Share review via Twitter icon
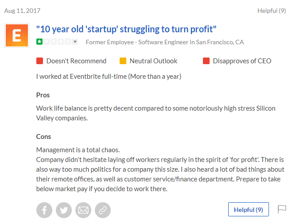 pos(64,210)
